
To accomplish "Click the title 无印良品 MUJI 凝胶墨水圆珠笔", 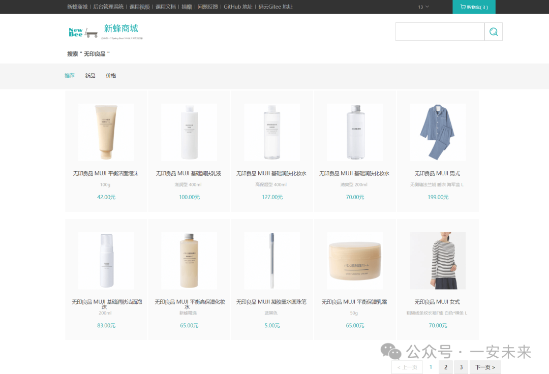I will click(x=271, y=302).
